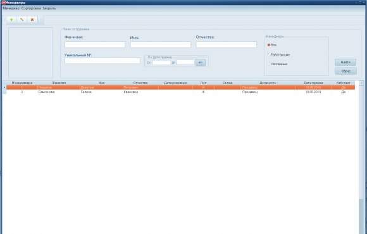Click the red application icon in title bar

[x=4, y=3]
